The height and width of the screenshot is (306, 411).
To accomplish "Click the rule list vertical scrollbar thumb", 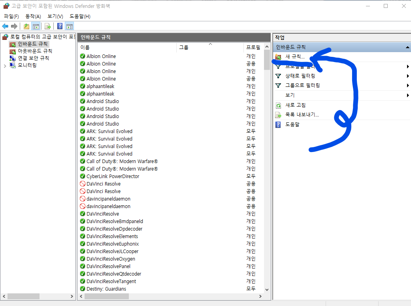I will click(x=267, y=60).
